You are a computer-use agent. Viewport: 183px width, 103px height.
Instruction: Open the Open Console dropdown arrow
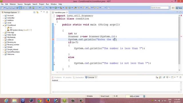175,77
